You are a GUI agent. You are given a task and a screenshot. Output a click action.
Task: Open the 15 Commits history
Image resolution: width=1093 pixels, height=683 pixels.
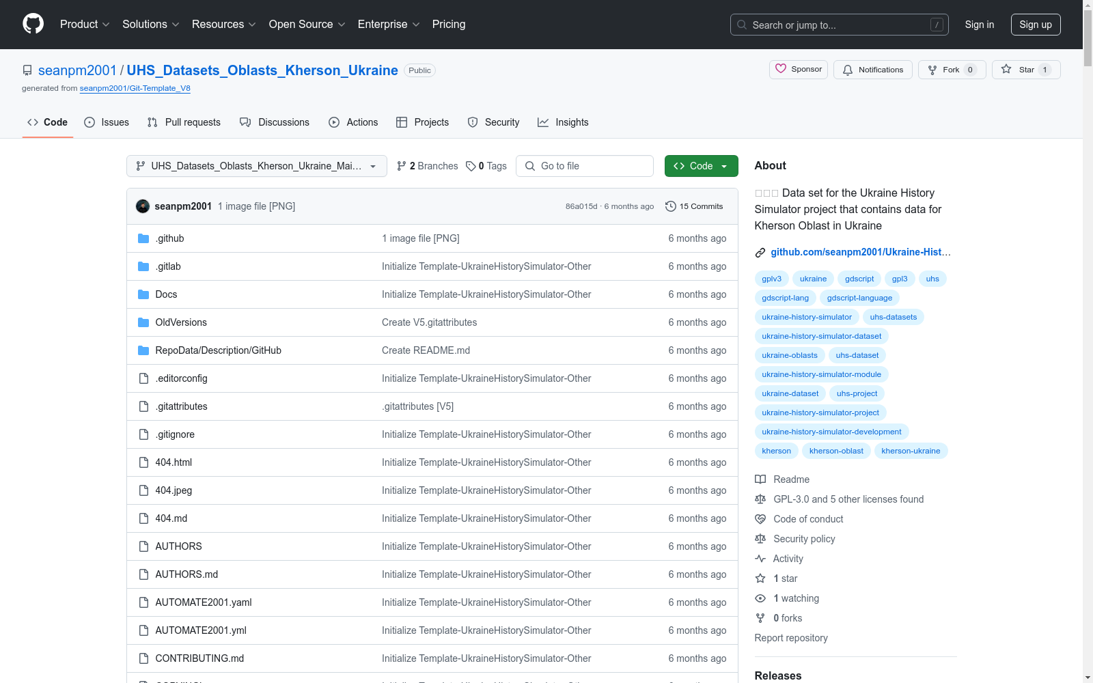(694, 206)
